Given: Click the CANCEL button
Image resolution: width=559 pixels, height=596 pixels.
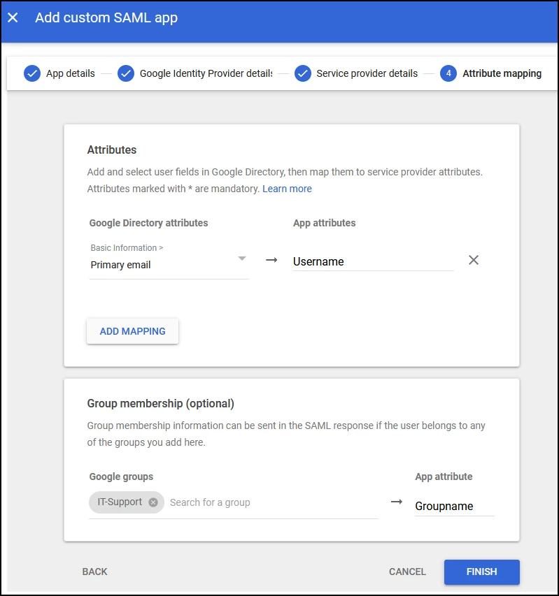Looking at the screenshot, I should click(407, 572).
